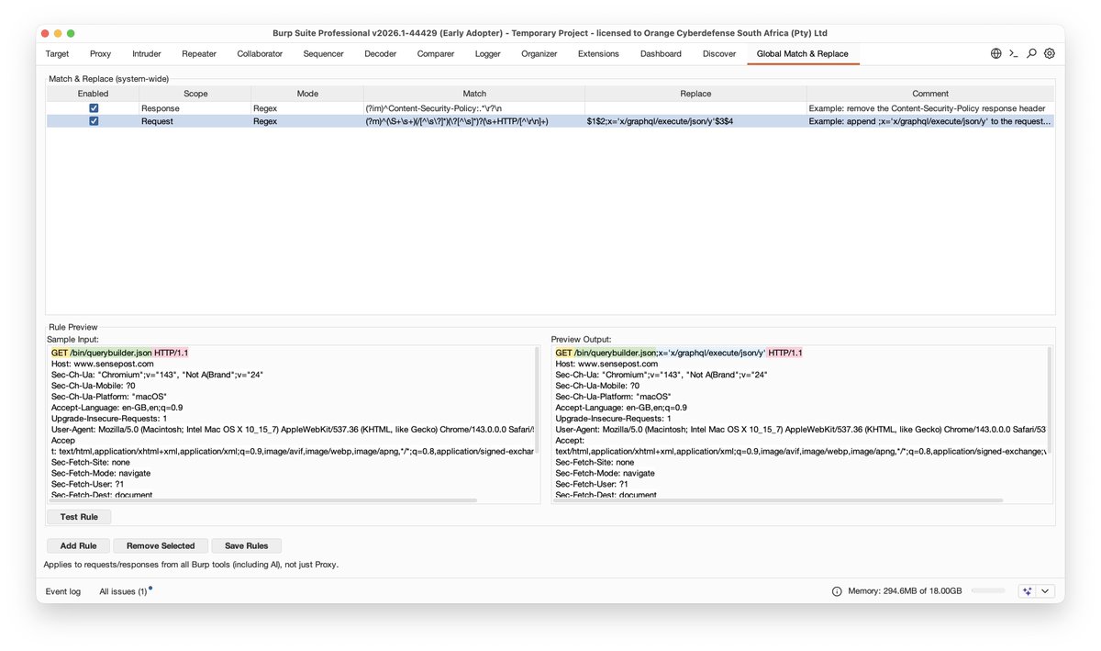Click the 'remove the Content-Security-Policy' comment cell
This screenshot has width=1101, height=651.
[930, 108]
